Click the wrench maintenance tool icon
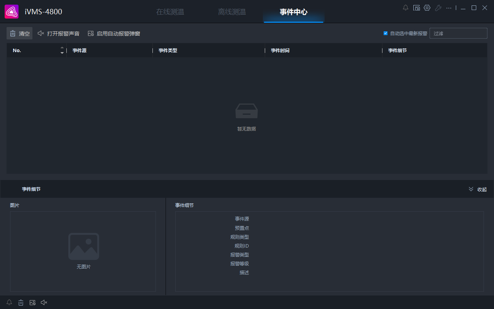Screen dimensions: 494x309 (x=438, y=8)
